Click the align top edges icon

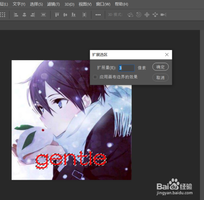pyautogui.click(x=57, y=15)
